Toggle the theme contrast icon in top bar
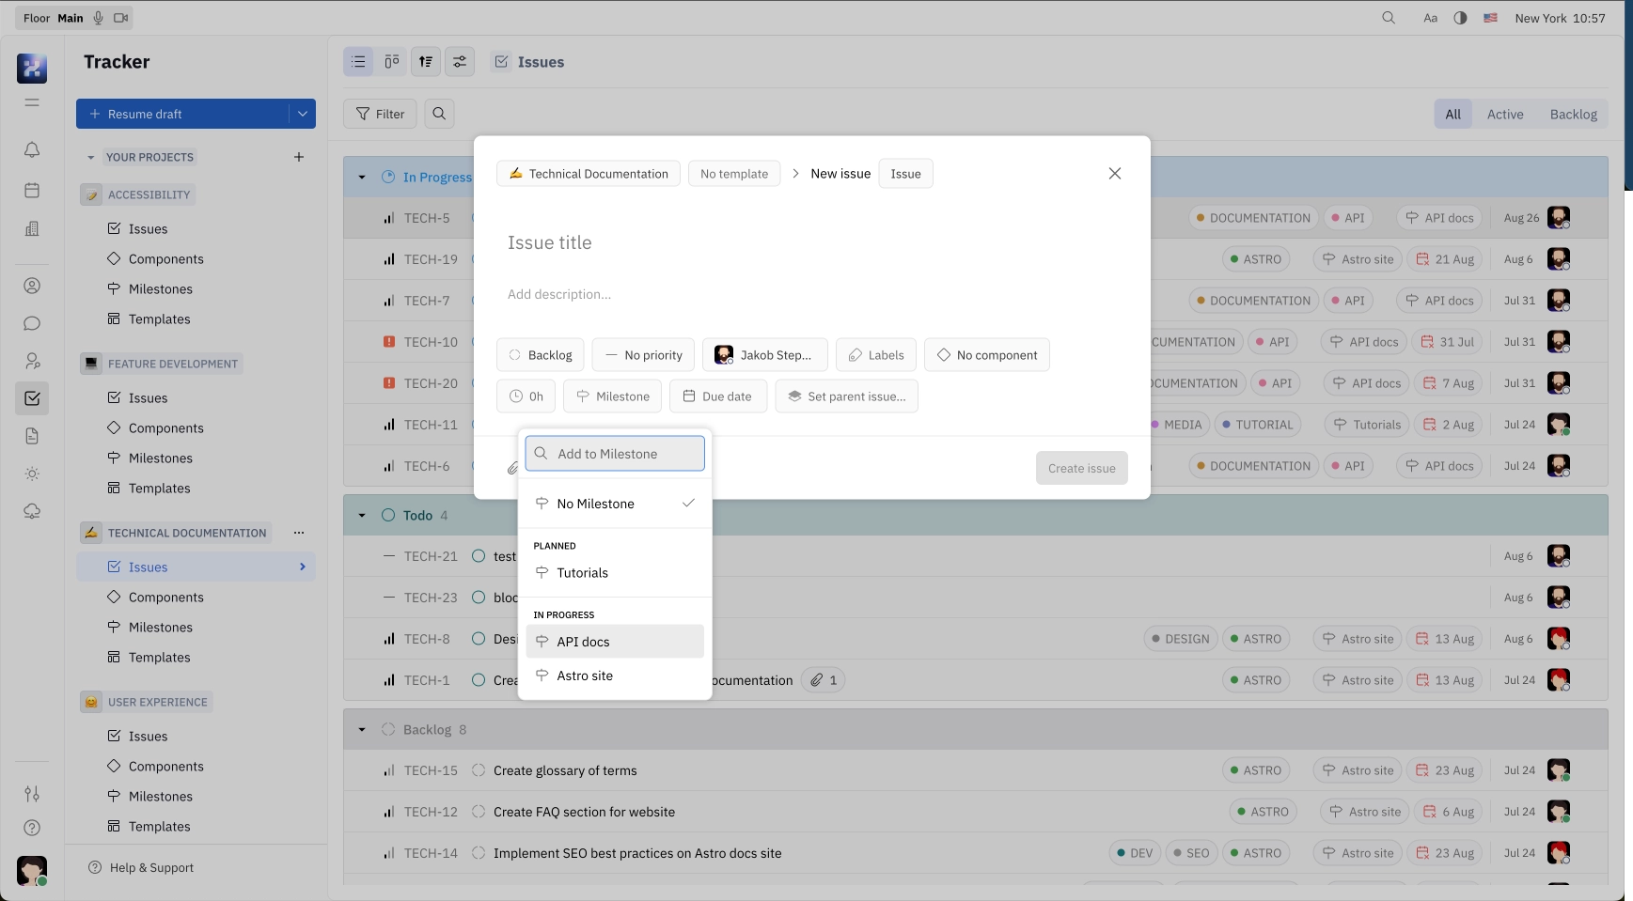The height and width of the screenshot is (901, 1633). point(1460,18)
